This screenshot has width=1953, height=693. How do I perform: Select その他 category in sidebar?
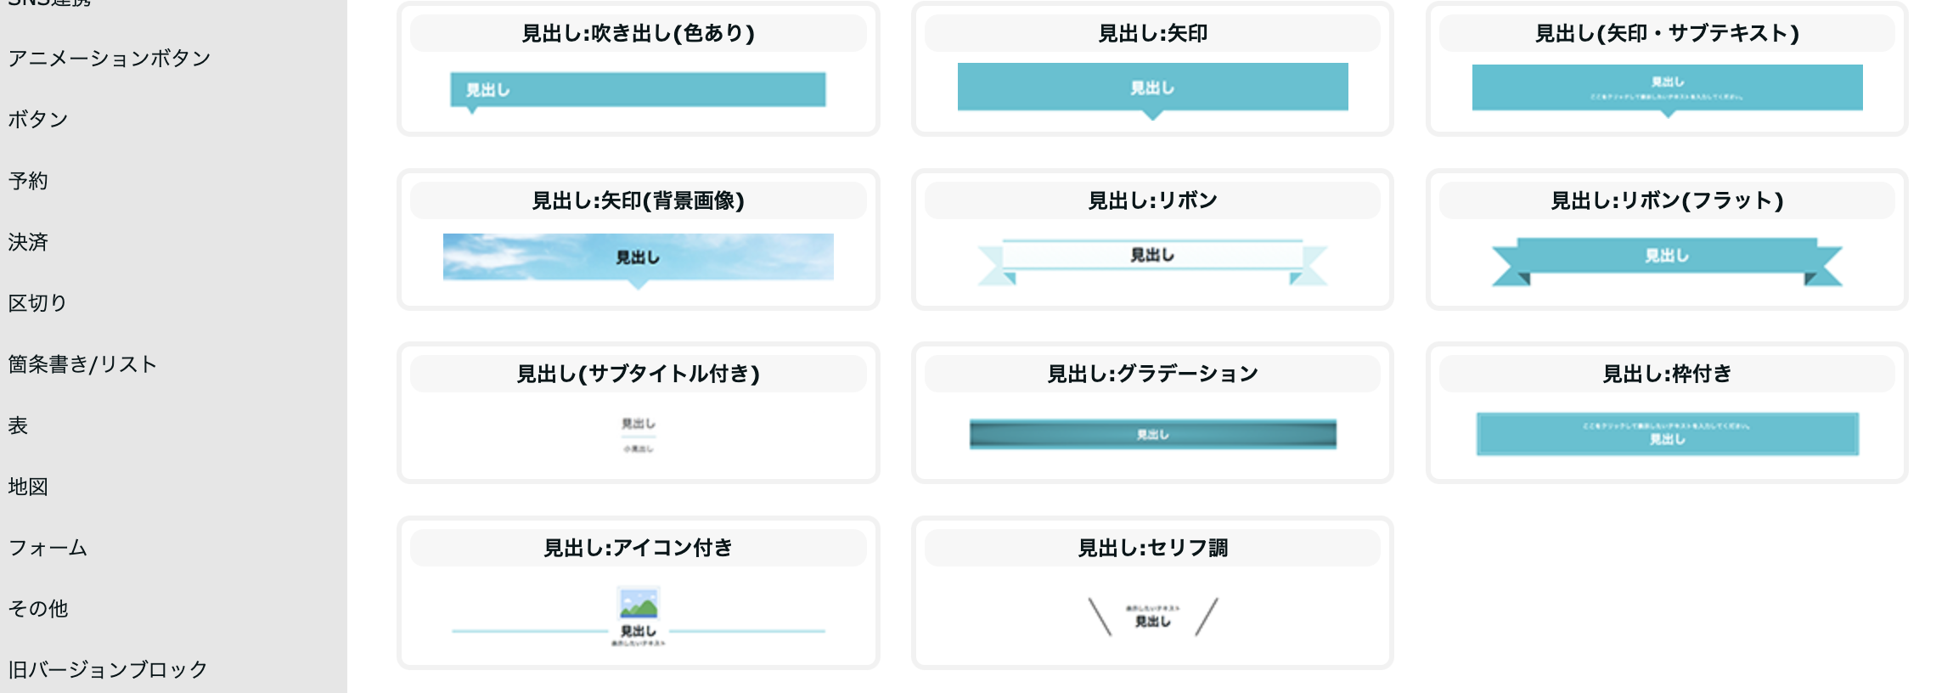pos(38,609)
